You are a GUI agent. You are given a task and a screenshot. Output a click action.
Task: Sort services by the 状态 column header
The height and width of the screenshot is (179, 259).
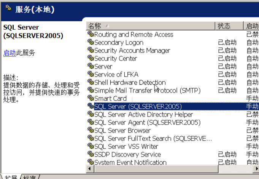click(229, 26)
